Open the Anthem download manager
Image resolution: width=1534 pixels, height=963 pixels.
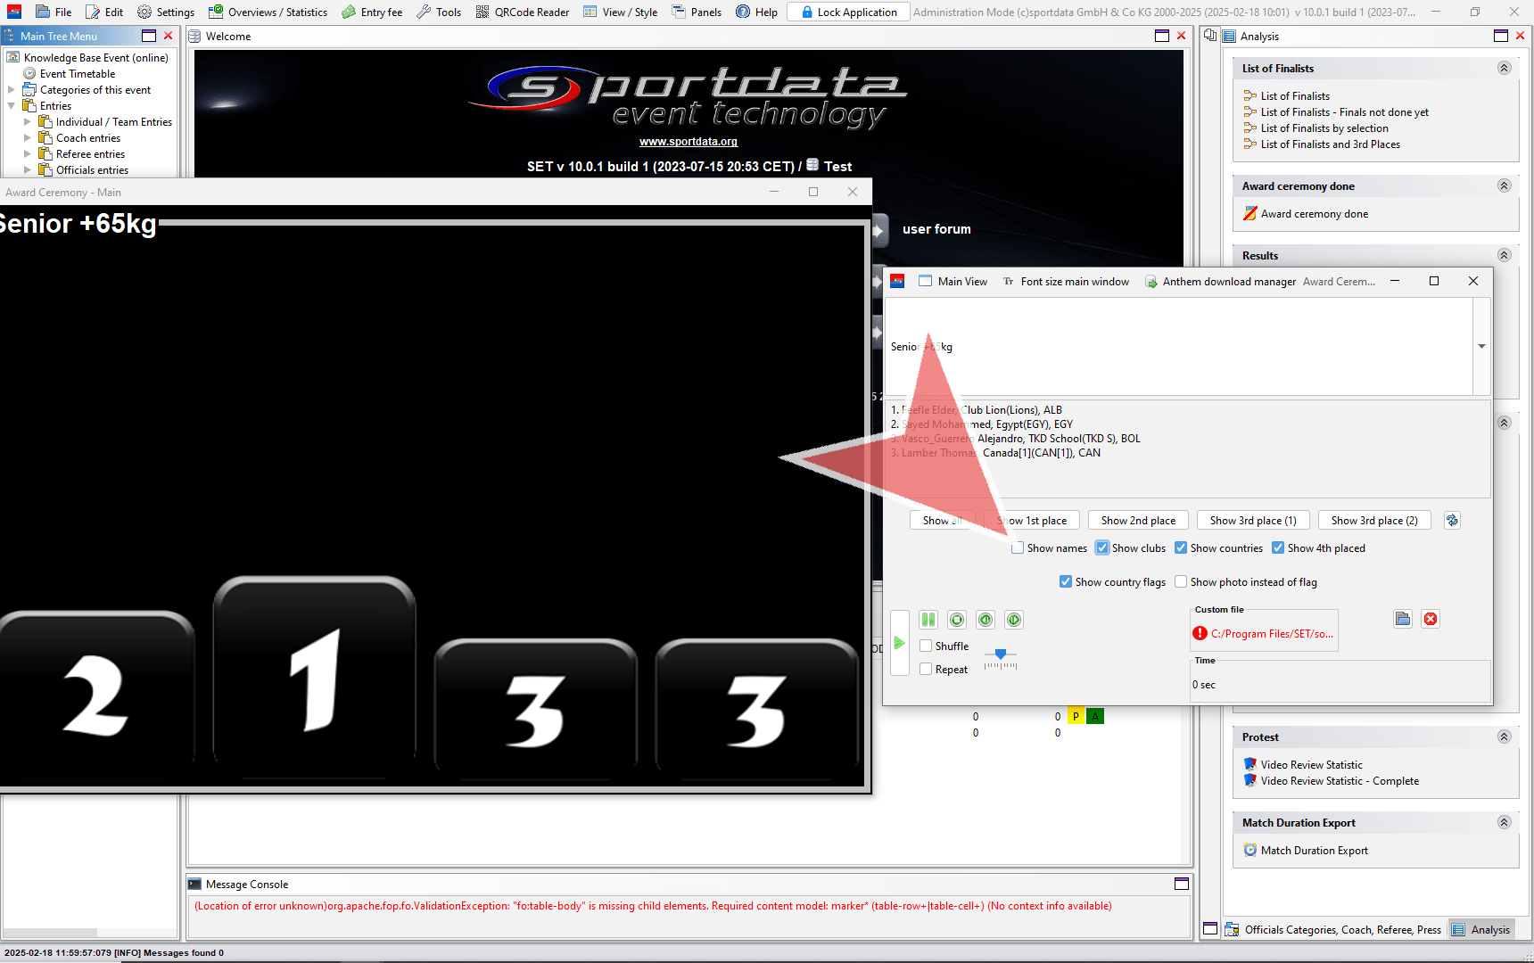(x=1220, y=282)
